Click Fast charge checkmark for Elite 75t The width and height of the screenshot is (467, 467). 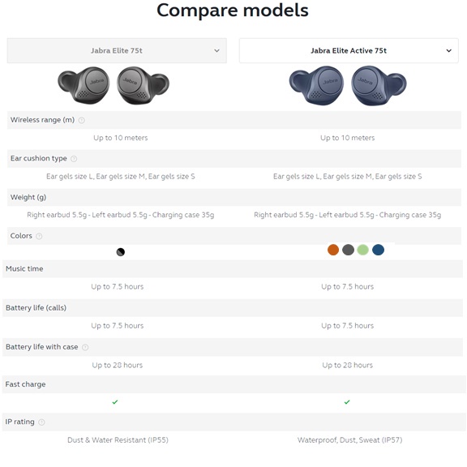pyautogui.click(x=115, y=402)
